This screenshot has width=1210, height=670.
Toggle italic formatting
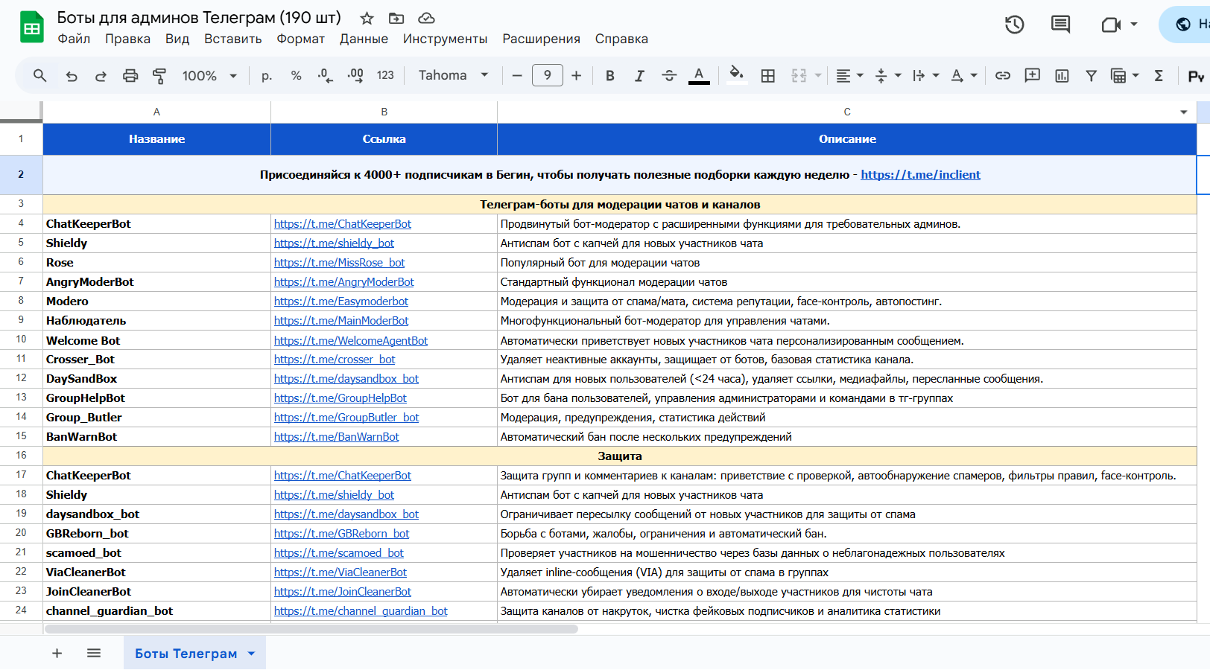(639, 76)
